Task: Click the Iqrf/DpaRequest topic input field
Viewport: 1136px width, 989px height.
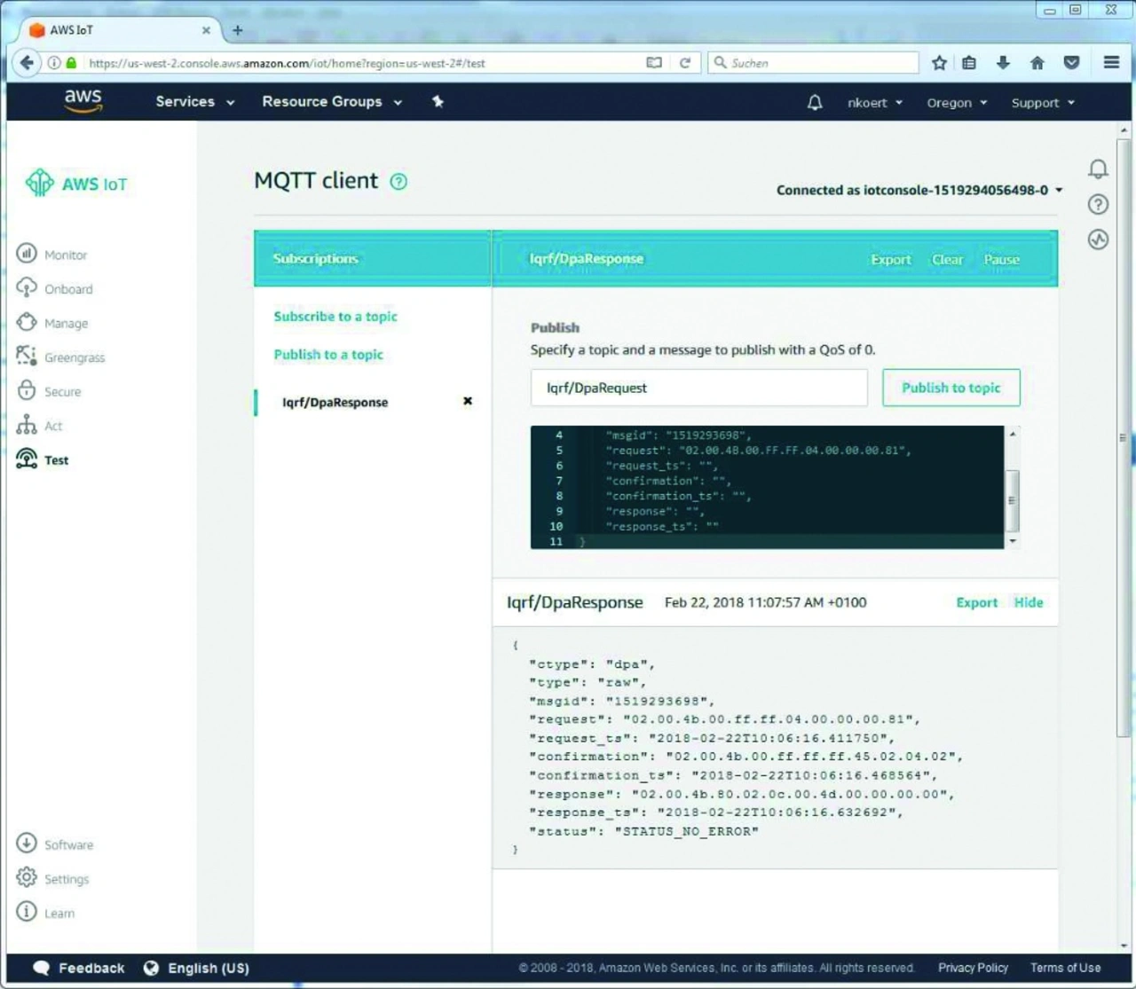Action: pos(699,388)
